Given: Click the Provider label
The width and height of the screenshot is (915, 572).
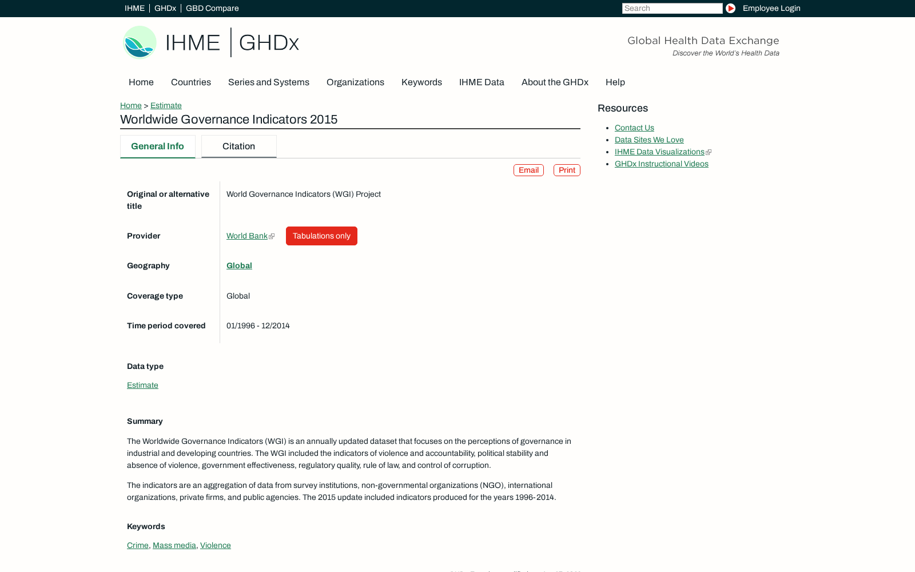Looking at the screenshot, I should click(144, 236).
